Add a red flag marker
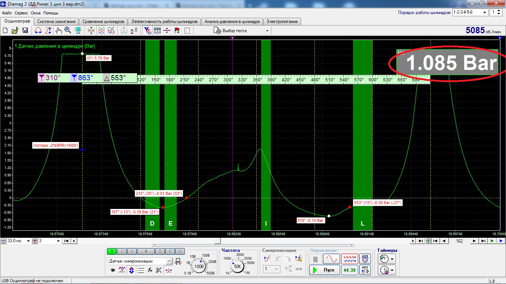The width and height of the screenshot is (506, 284). (177, 31)
